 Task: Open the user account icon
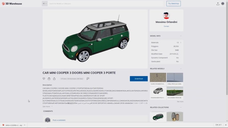click(223, 4)
